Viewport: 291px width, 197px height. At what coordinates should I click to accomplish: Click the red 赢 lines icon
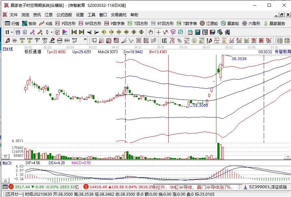(261, 40)
